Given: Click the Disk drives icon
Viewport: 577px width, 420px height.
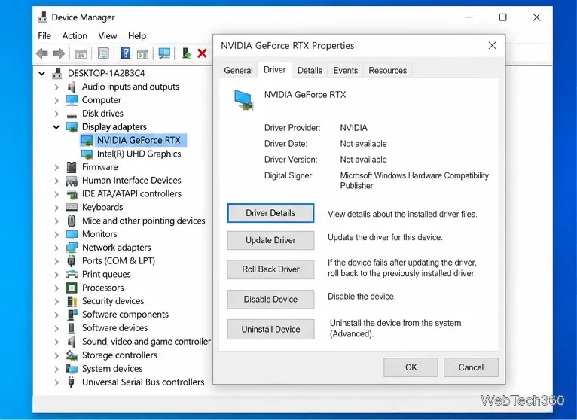Looking at the screenshot, I should pyautogui.click(x=72, y=114).
